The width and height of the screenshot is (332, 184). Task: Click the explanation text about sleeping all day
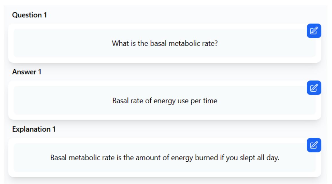click(165, 158)
